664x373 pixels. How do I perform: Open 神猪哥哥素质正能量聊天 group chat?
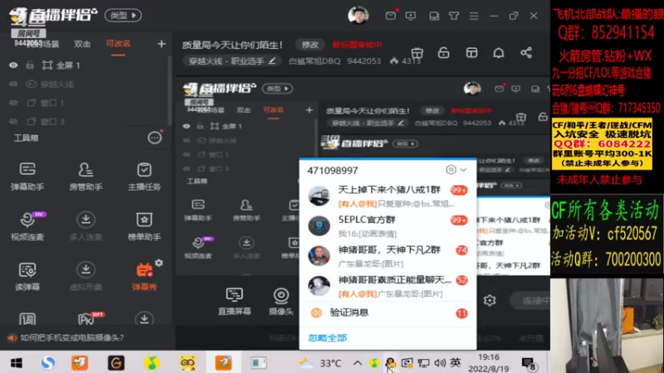pos(388,286)
